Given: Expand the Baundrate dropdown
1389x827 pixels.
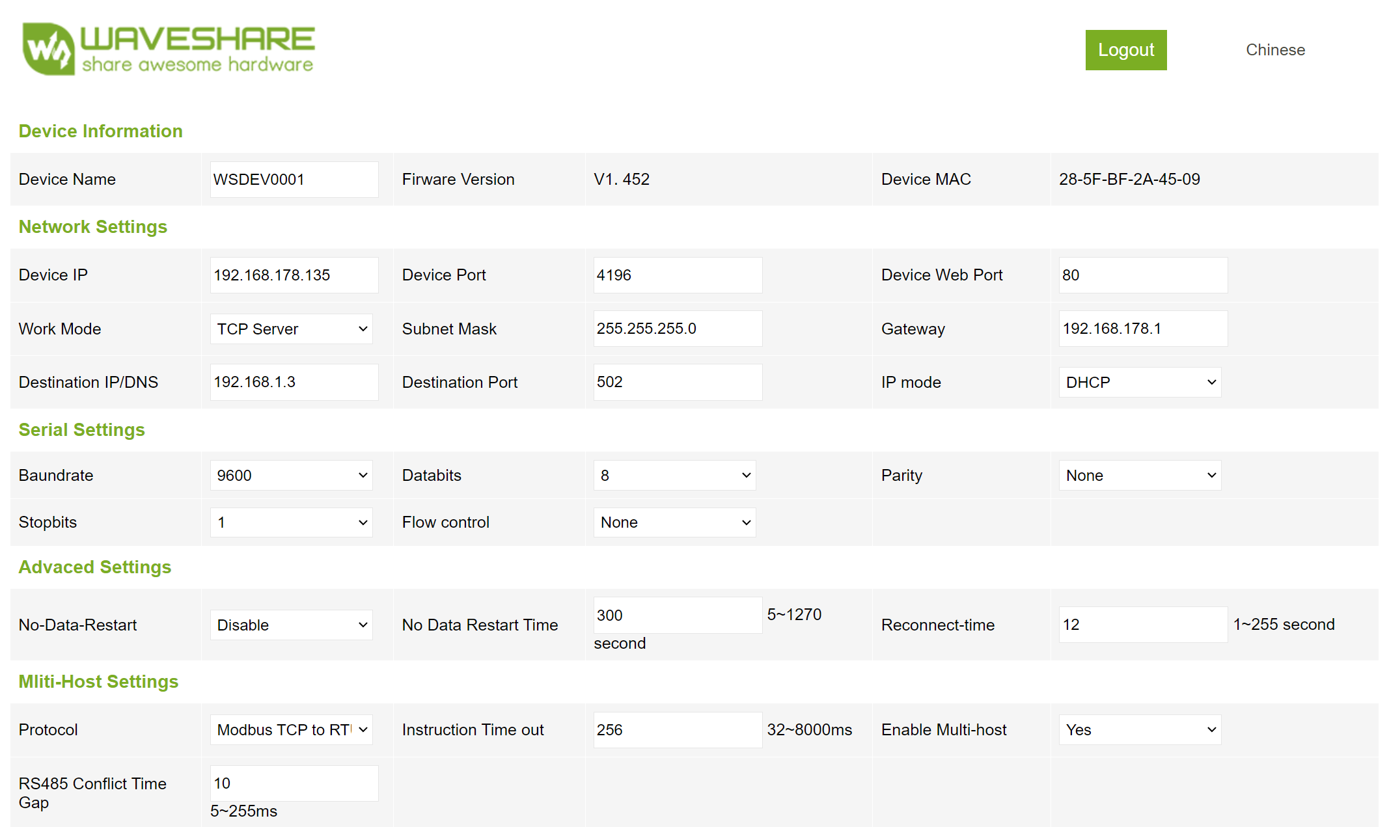Looking at the screenshot, I should point(291,476).
